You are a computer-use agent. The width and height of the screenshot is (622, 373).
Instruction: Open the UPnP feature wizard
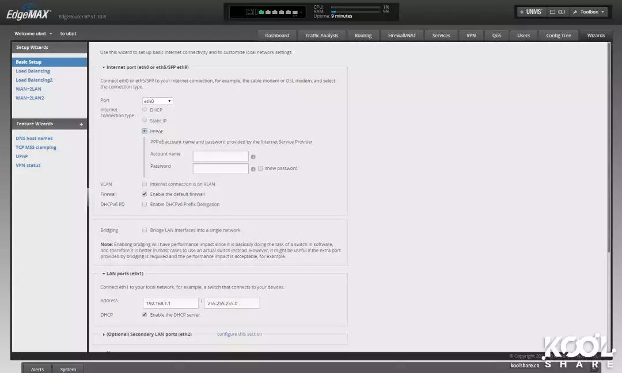(22, 157)
